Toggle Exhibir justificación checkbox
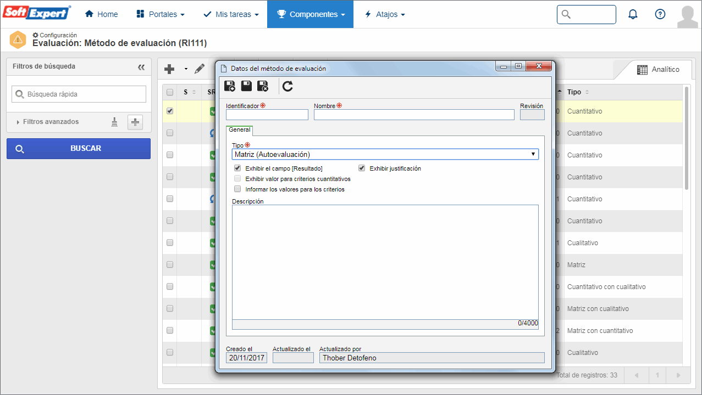Viewport: 702px width, 395px height. 362,168
